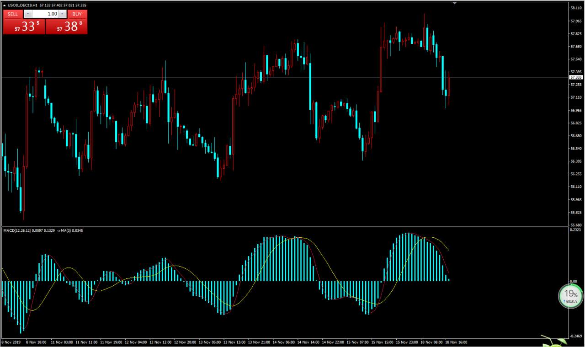The width and height of the screenshot is (585, 347).
Task: Click the 57.110 price scale value
Action: point(576,97)
